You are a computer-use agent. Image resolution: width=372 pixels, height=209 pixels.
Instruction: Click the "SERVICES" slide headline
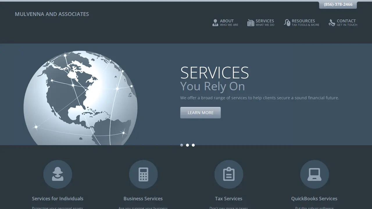[214, 73]
